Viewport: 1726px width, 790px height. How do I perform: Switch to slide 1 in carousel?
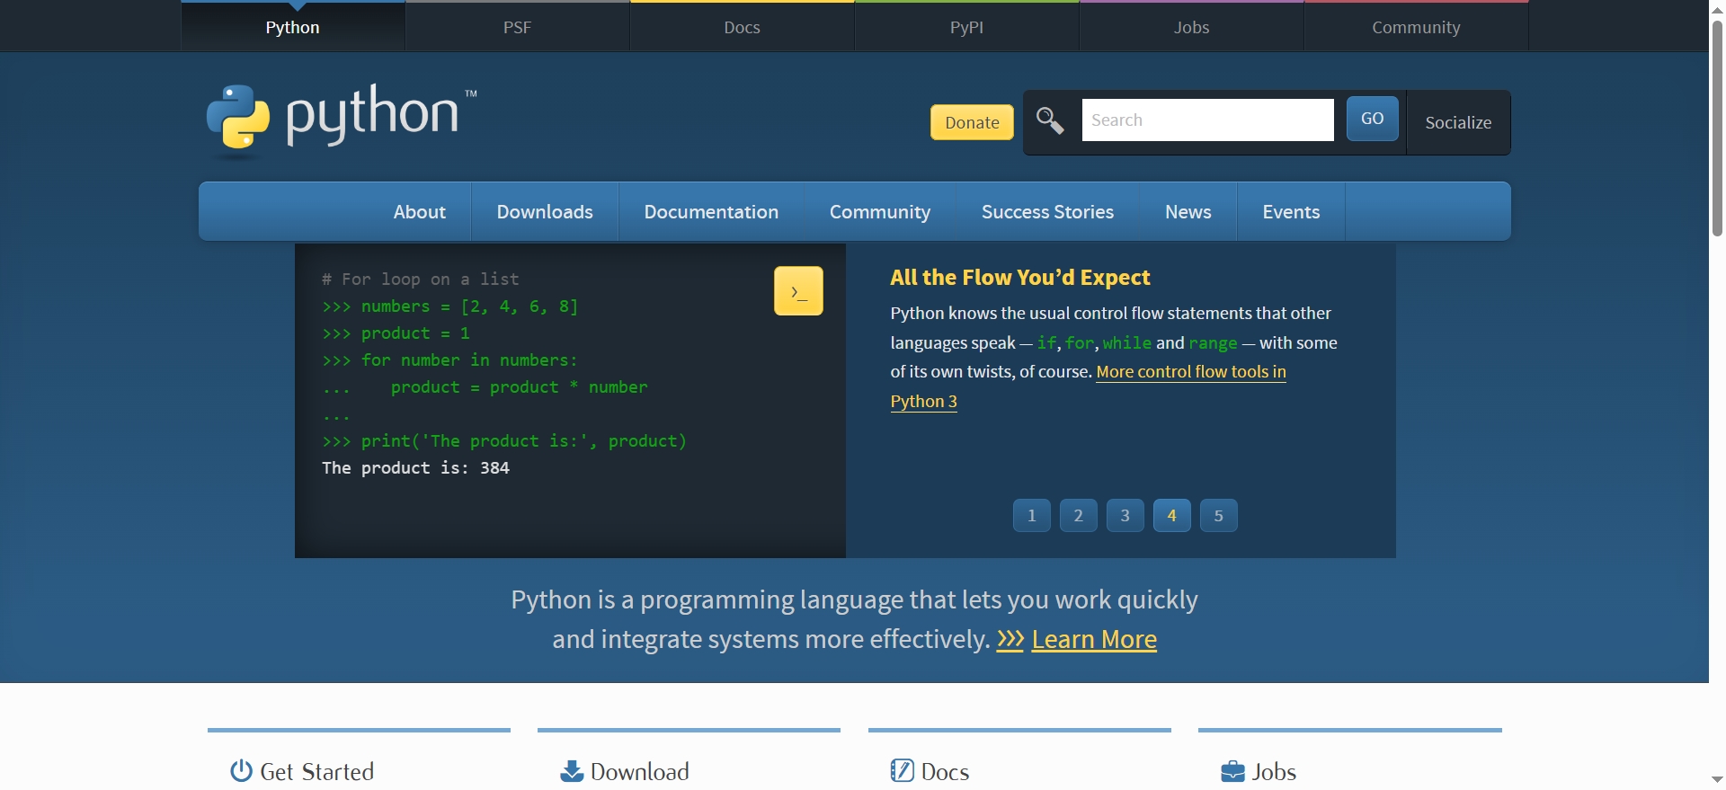pos(1031,516)
